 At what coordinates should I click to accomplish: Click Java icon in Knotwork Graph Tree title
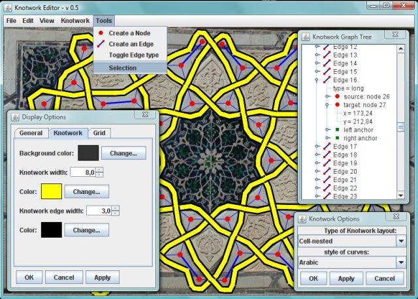(306, 37)
